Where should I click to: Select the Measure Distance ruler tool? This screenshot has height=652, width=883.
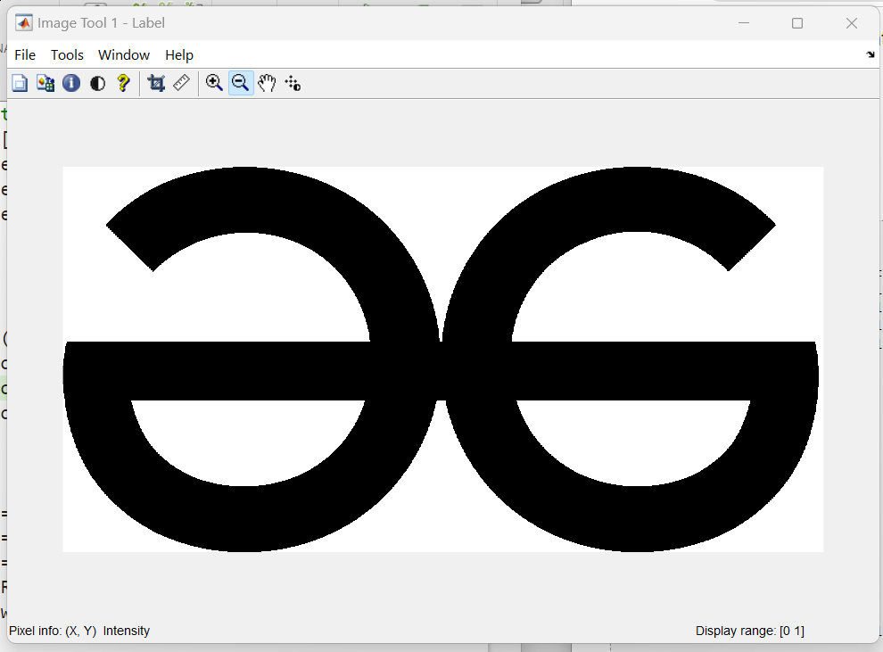pos(181,84)
